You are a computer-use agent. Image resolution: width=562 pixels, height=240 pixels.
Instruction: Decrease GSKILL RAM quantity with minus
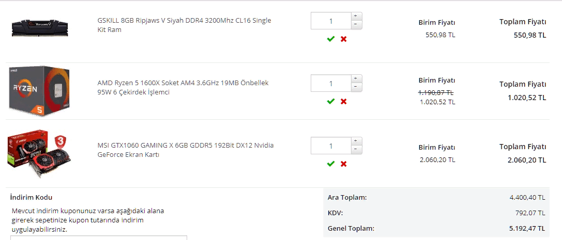click(356, 25)
